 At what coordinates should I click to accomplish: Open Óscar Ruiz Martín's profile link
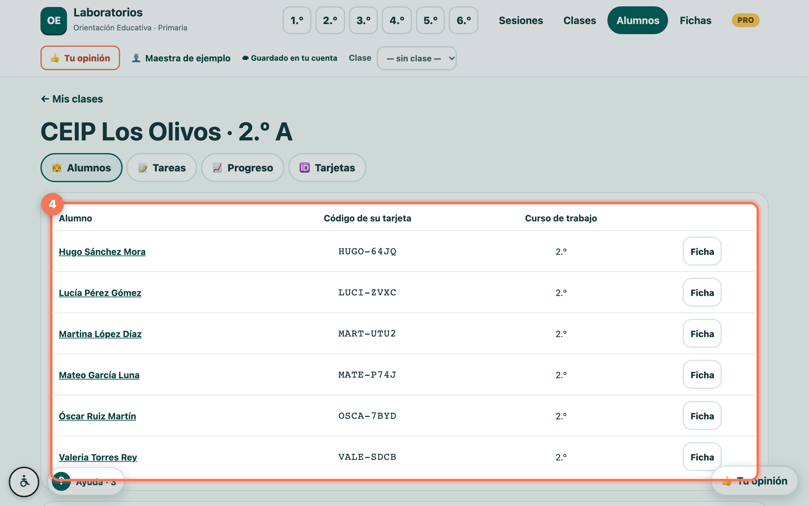pos(97,416)
